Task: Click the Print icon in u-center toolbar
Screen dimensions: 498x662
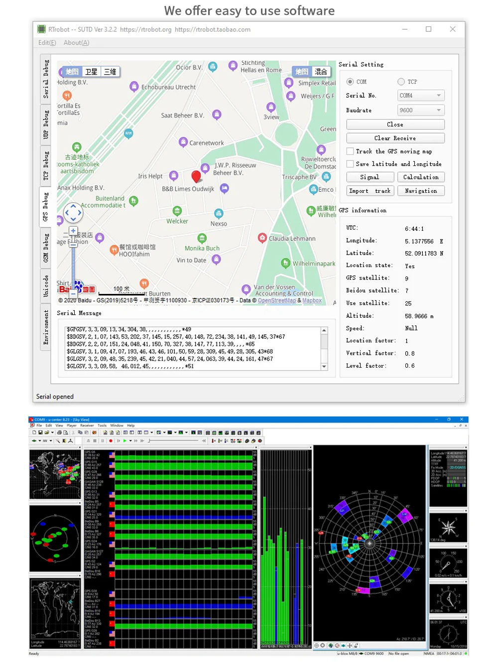Action: [59, 432]
